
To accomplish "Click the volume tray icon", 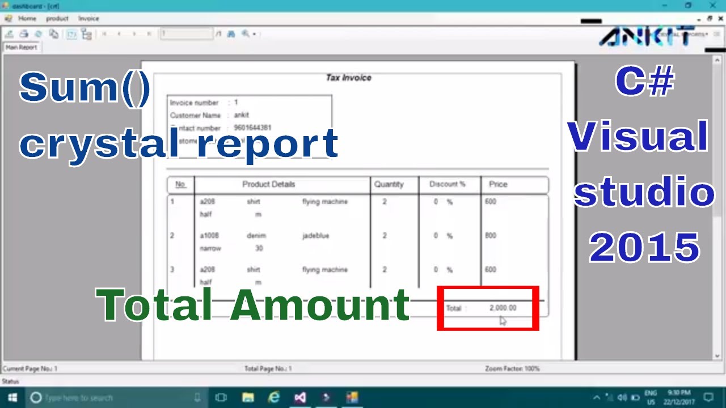I will point(622,397).
